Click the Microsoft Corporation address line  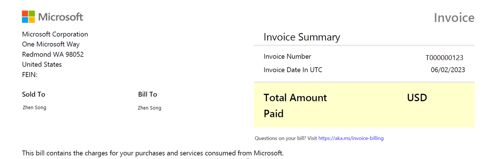(55, 34)
